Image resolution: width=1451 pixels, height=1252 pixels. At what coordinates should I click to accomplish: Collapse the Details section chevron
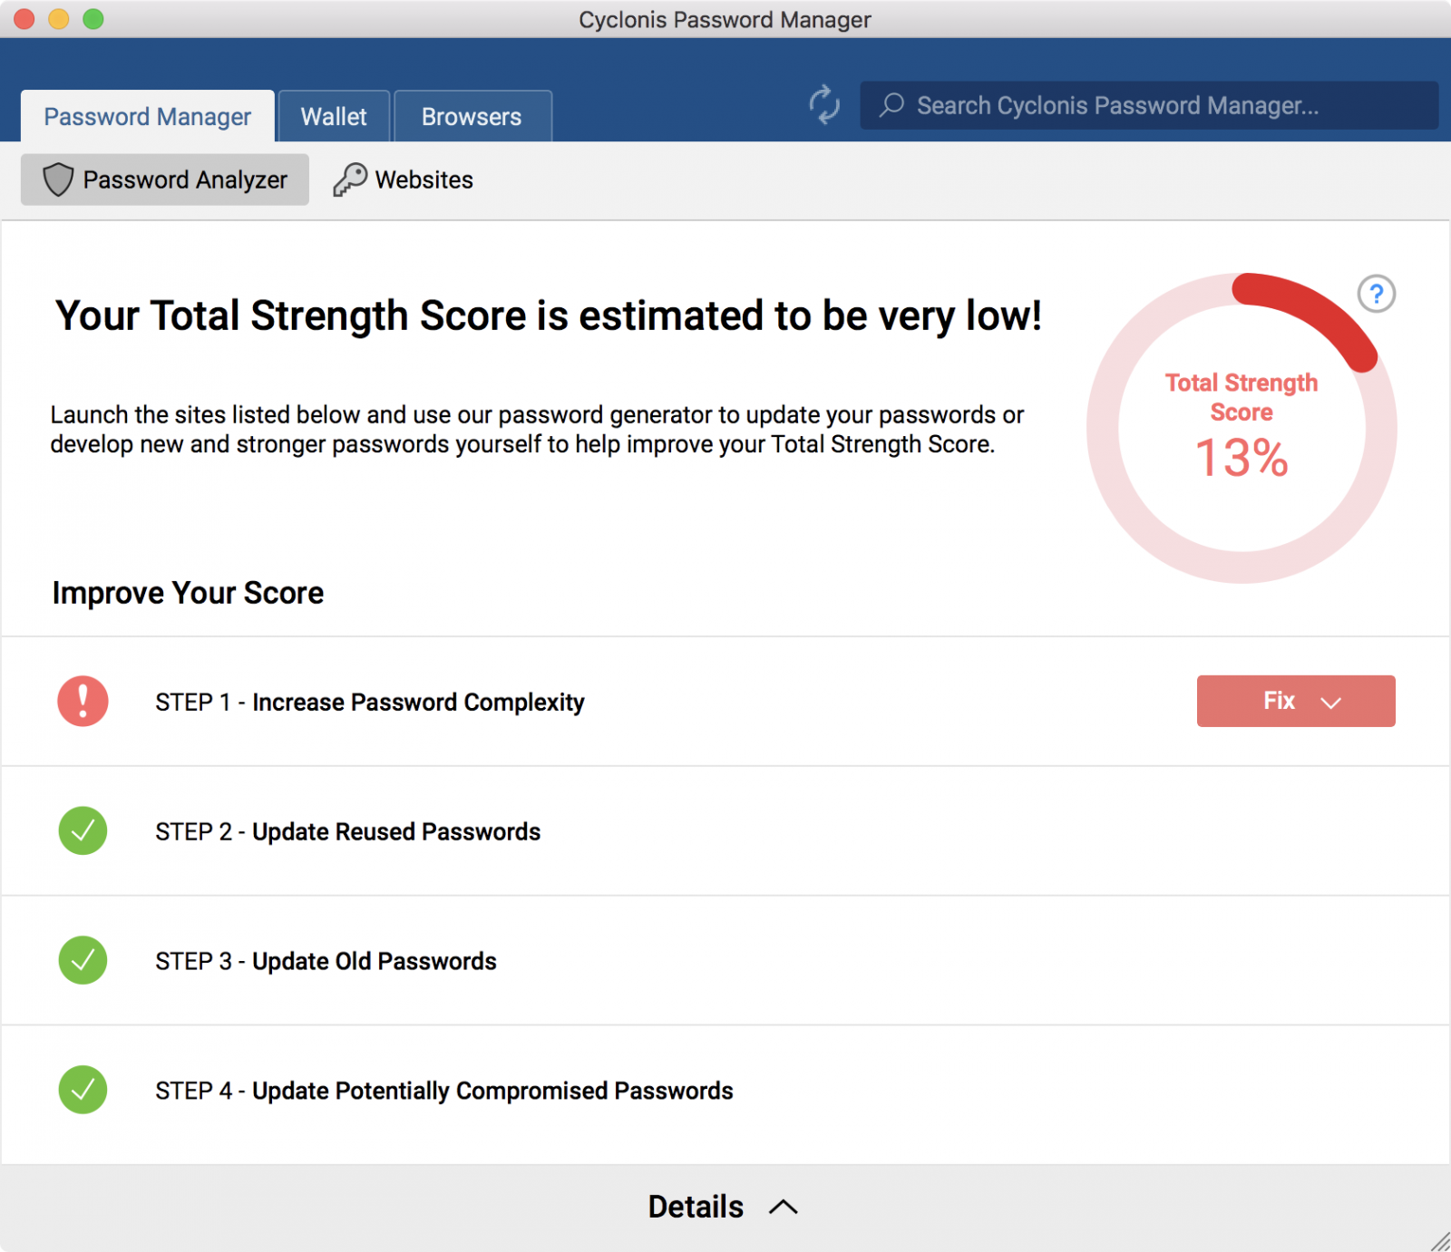[784, 1207]
